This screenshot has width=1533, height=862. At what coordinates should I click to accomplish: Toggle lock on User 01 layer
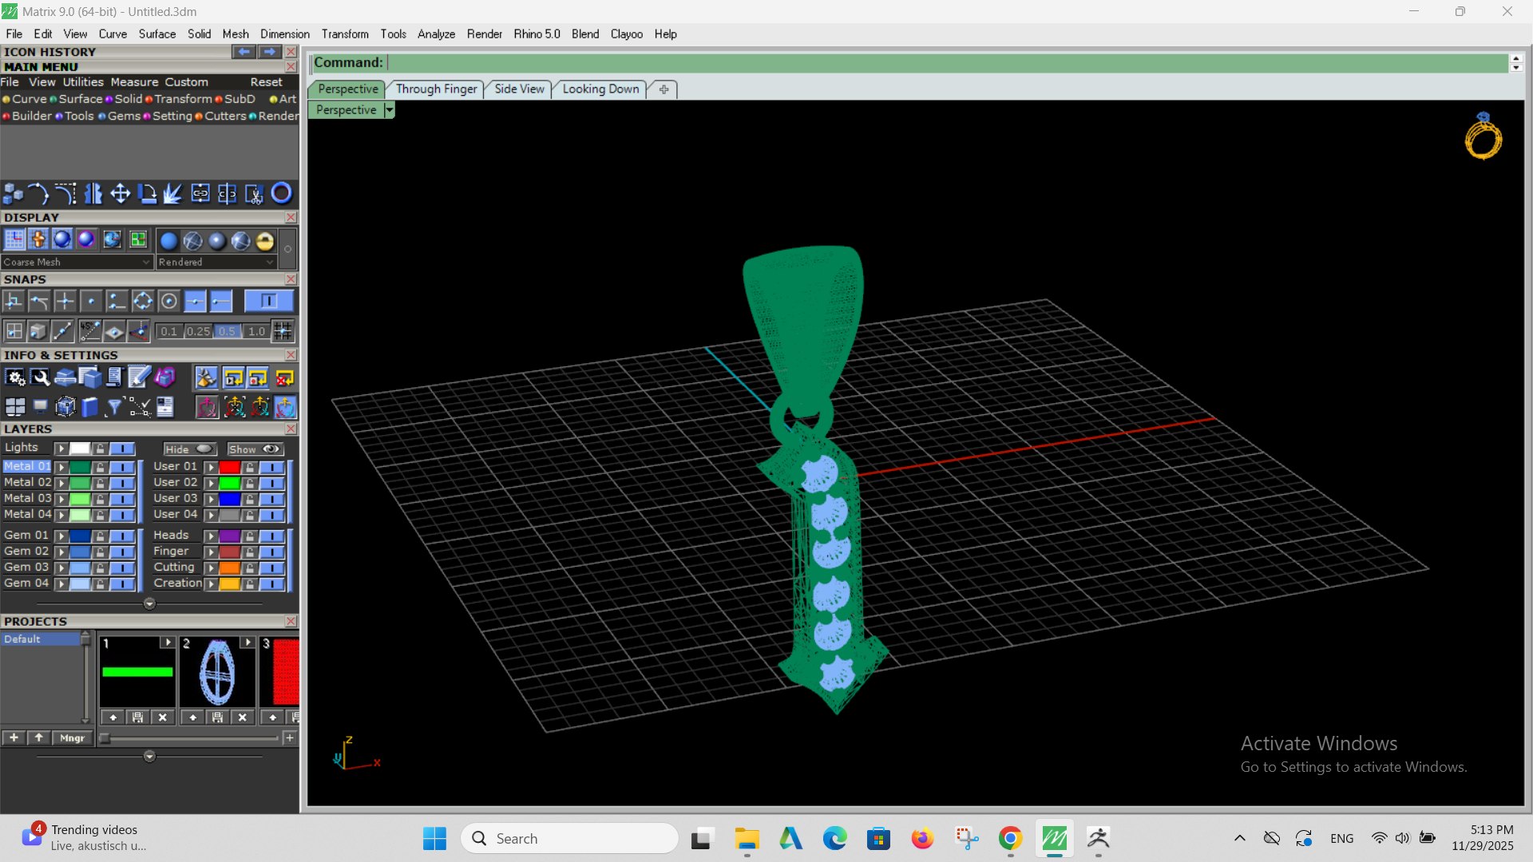point(250,467)
